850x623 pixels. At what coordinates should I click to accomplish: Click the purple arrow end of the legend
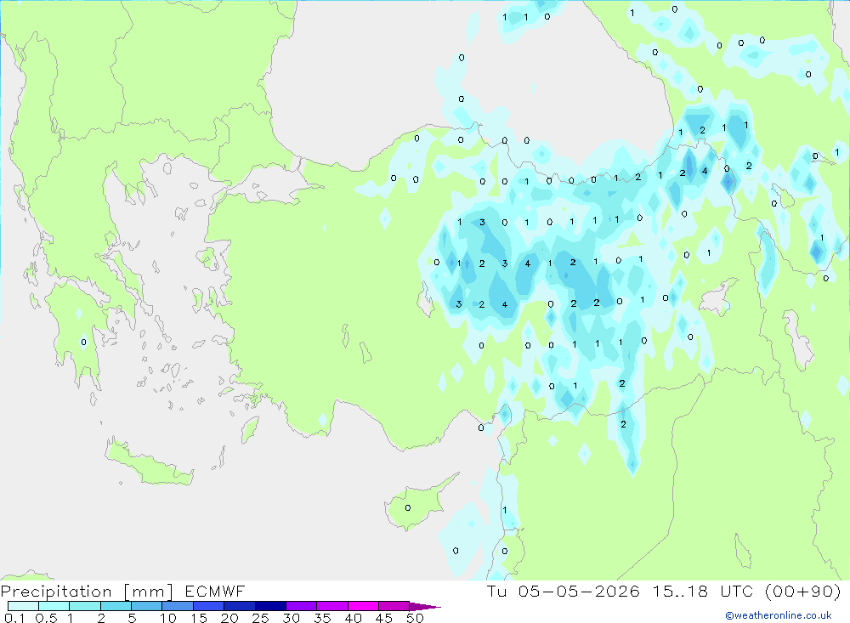(425, 607)
